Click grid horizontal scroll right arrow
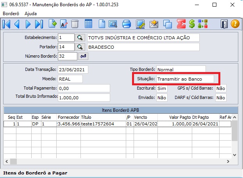Image resolution: width=243 pixels, height=178 pixels. (x=228, y=161)
